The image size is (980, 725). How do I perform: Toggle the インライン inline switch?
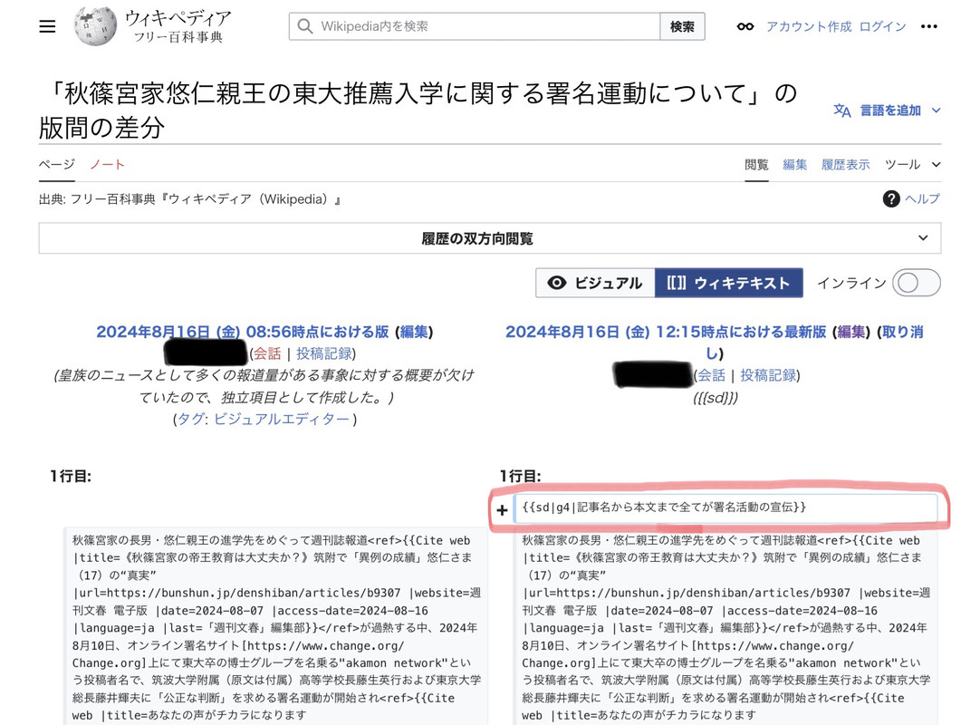tap(916, 283)
